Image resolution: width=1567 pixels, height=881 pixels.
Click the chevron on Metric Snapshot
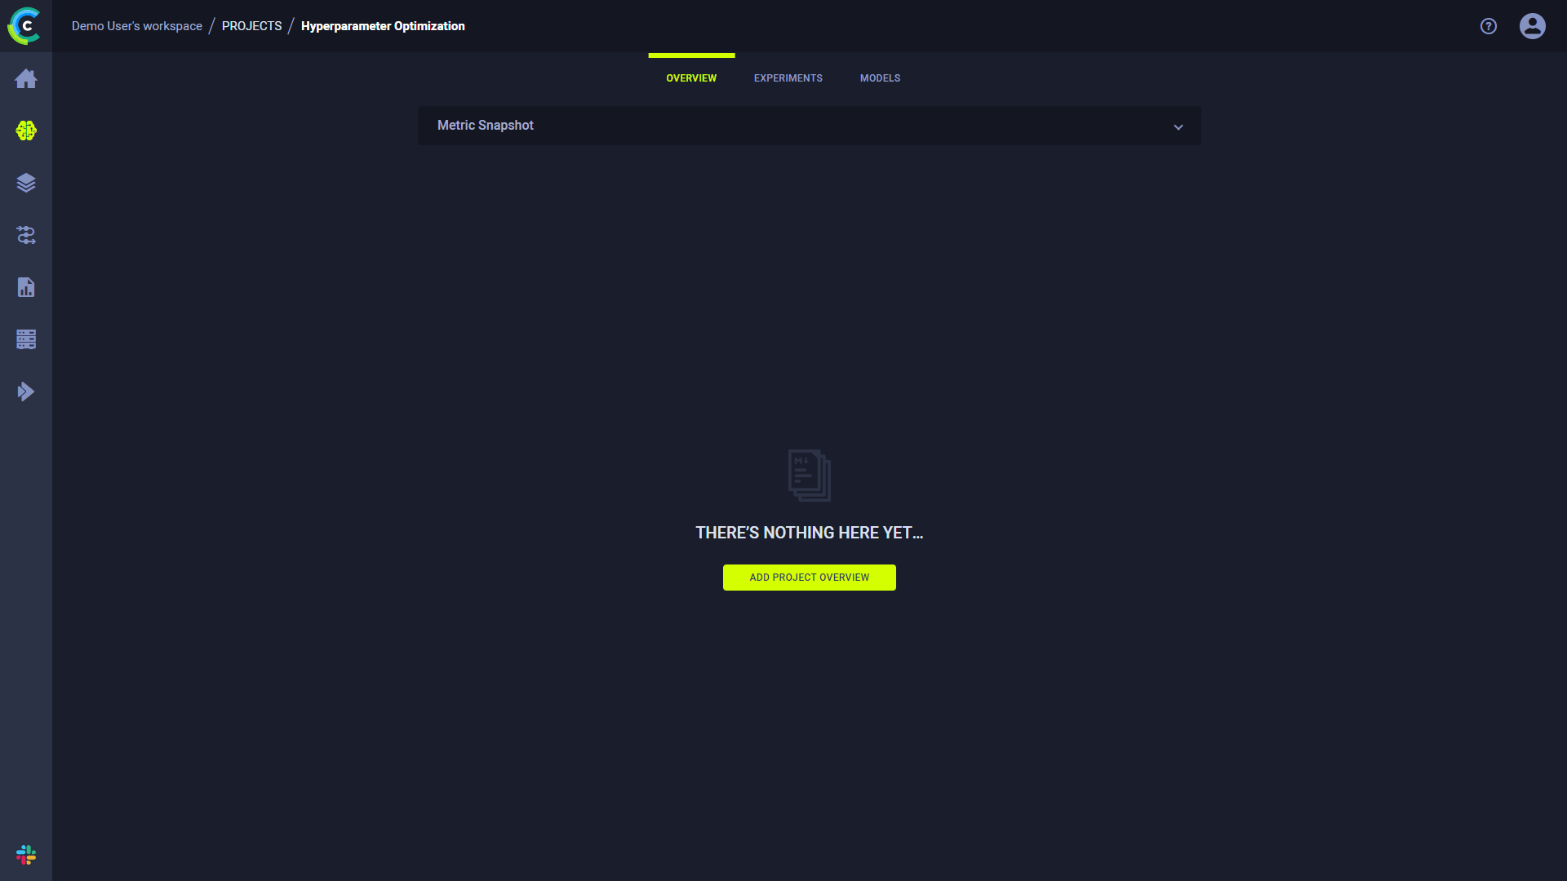[x=1179, y=127]
